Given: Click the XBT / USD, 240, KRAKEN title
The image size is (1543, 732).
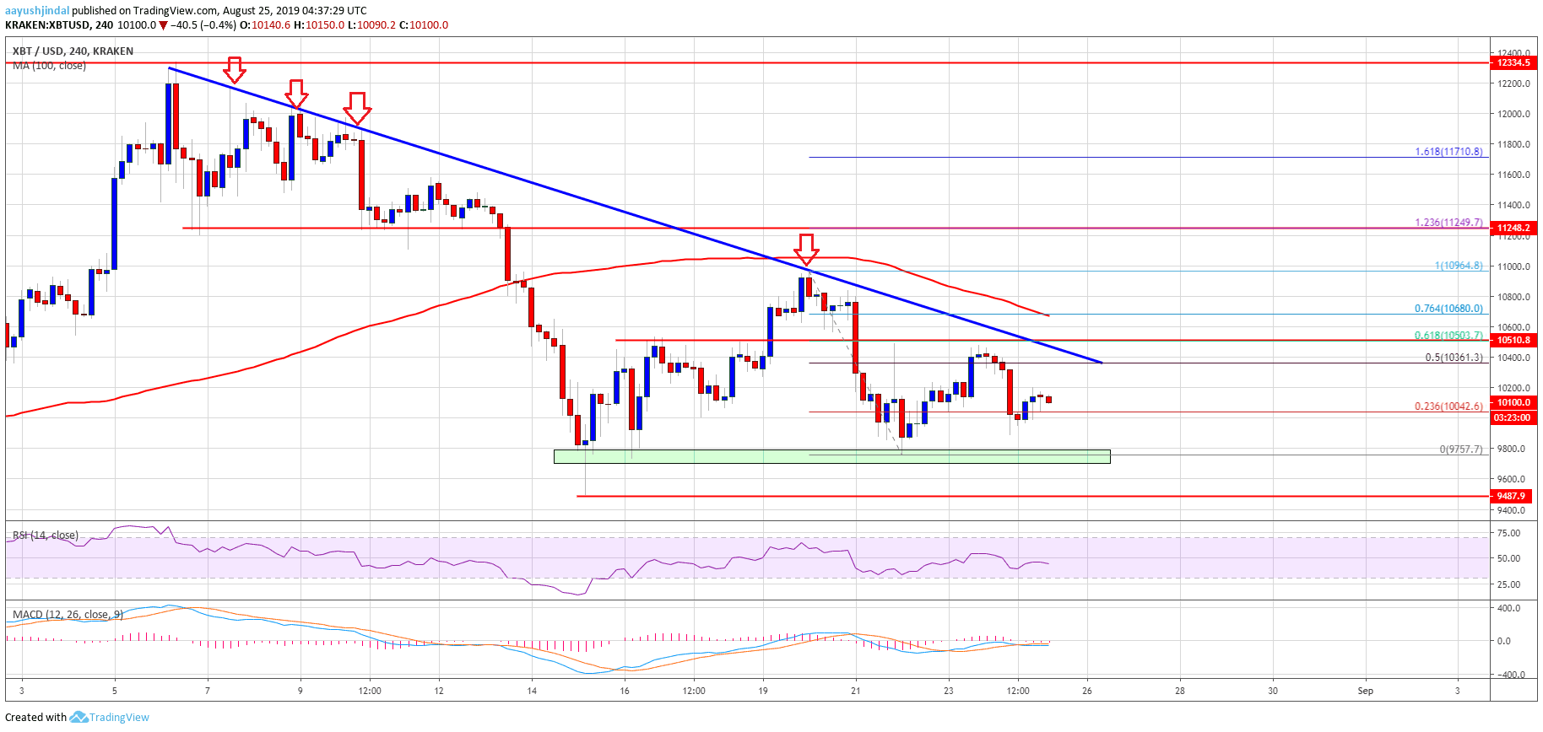Looking at the screenshot, I should [x=73, y=51].
